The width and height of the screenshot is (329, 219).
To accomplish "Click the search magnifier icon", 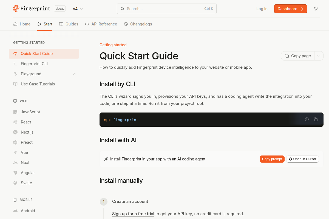I will tap(123, 9).
